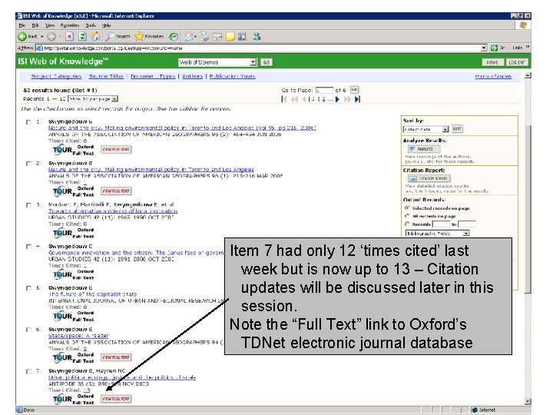This screenshot has height=415, width=553.
Task: Click the CITATION REPORT button
Action: 429,178
